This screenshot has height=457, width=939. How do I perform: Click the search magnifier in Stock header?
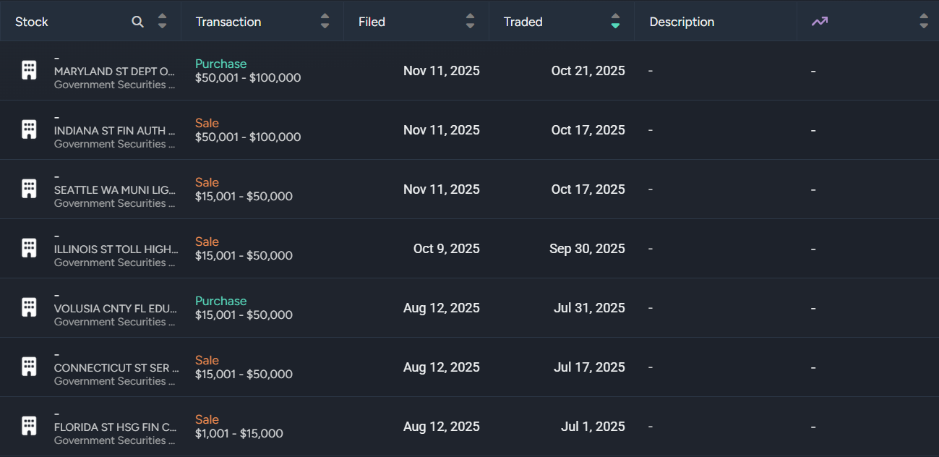(x=137, y=22)
